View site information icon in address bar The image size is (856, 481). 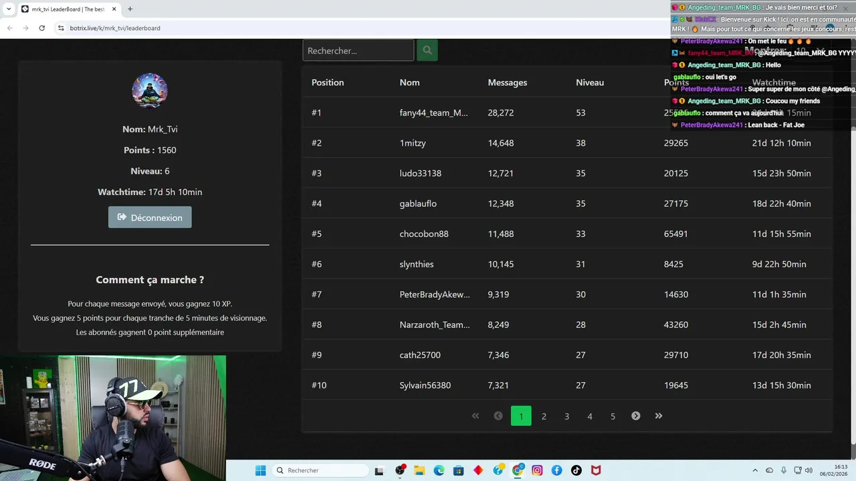click(61, 28)
